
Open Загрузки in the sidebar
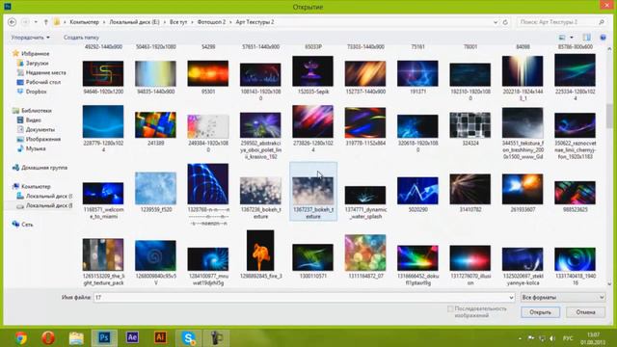(37, 63)
